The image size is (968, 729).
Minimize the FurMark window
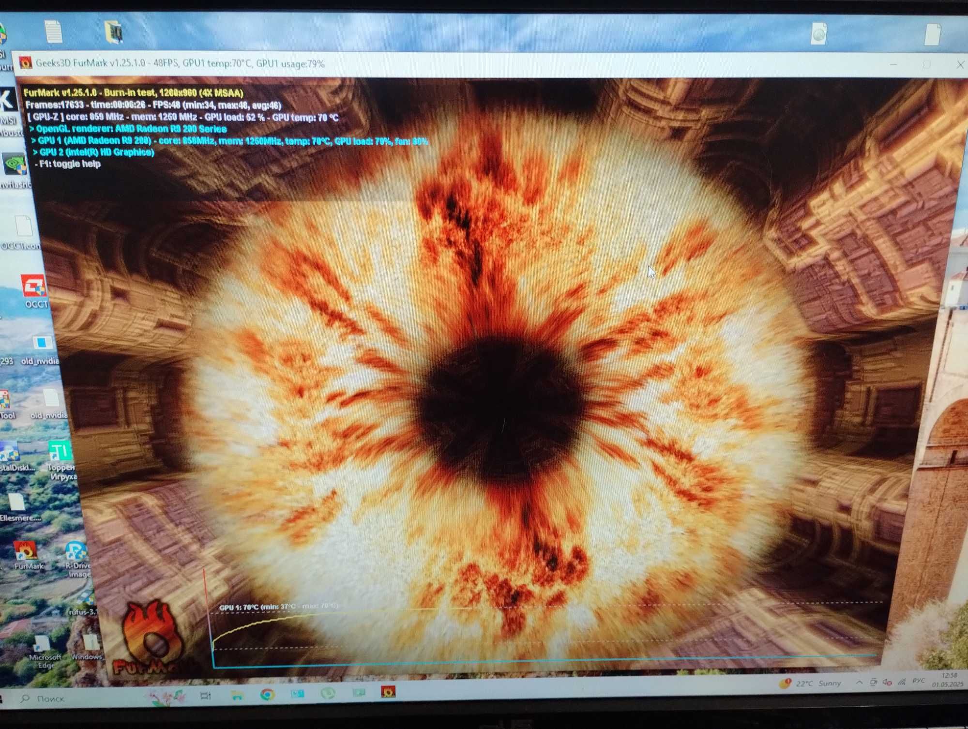893,64
